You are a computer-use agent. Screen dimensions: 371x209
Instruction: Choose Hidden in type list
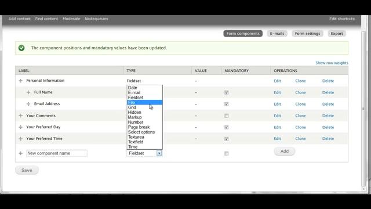click(x=144, y=112)
